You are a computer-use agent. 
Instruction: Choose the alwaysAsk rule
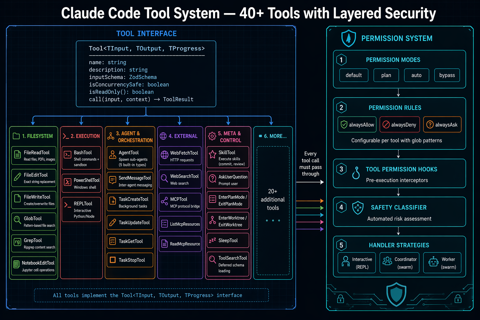[442, 125]
